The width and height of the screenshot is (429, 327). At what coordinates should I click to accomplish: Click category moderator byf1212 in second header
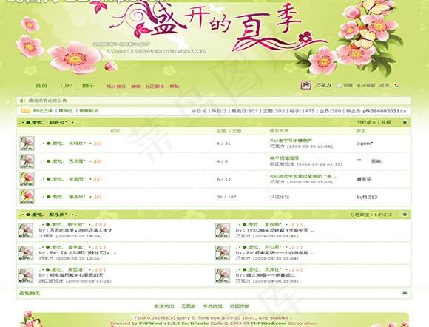click(x=383, y=215)
